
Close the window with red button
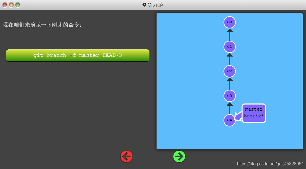[x=5, y=5]
